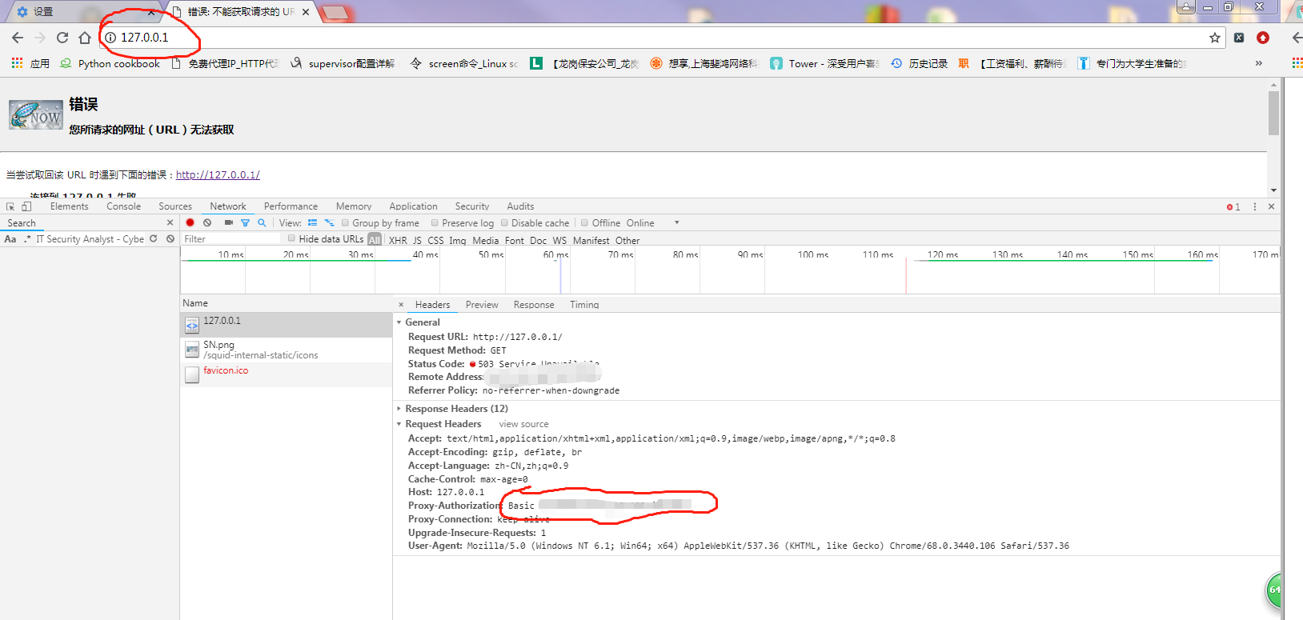
Task: Select the SN.png request row
Action: (286, 350)
